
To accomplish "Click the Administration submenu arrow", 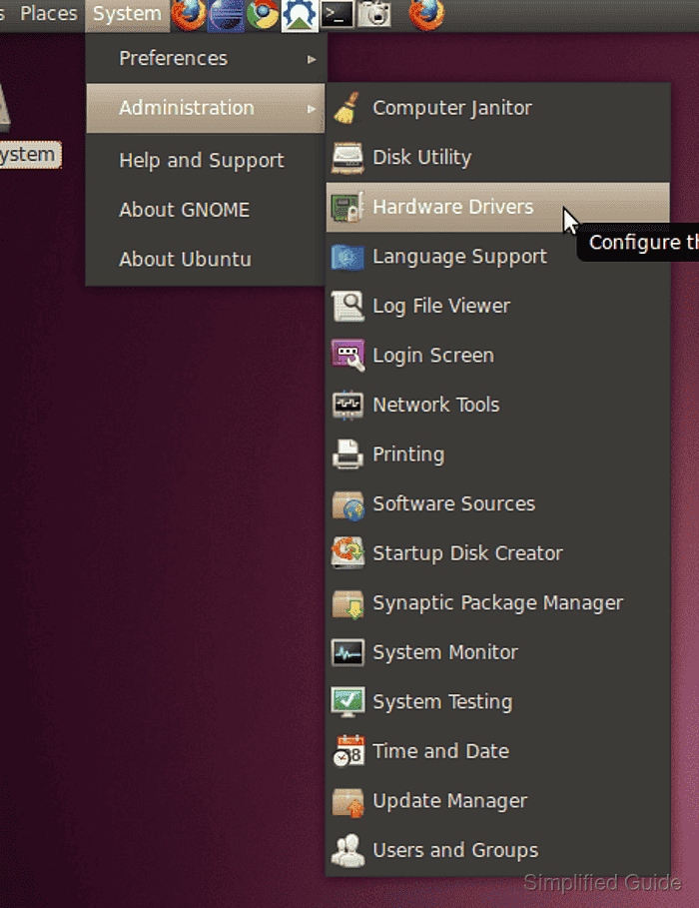I will (x=312, y=108).
